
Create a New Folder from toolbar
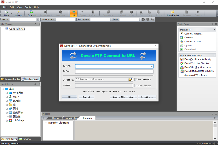coord(173,13)
